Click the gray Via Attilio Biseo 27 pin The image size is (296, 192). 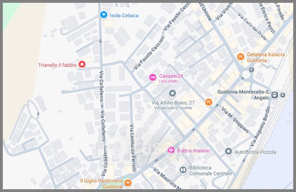click(172, 94)
